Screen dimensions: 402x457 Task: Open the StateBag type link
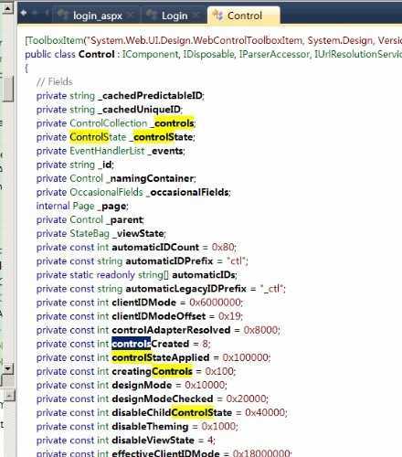90,233
